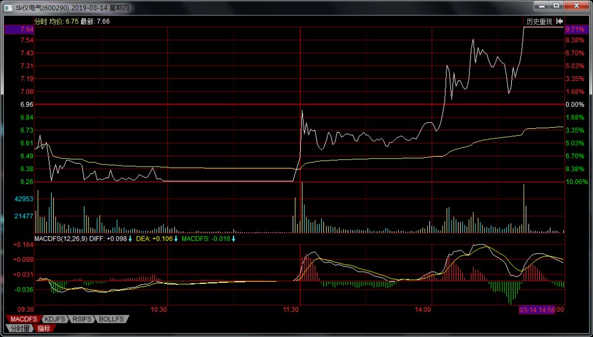Click the 最新: 7.66 latest price text

click(95, 21)
